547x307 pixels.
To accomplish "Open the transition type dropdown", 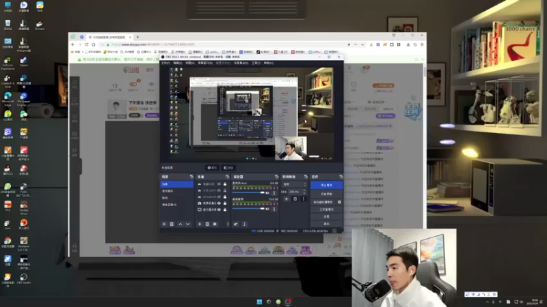I will coord(294,184).
